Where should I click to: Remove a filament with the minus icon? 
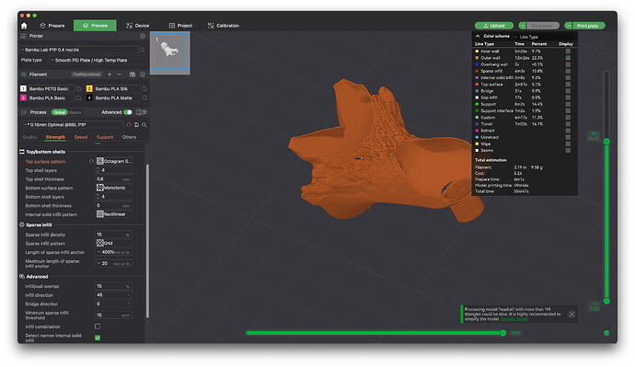[119, 75]
